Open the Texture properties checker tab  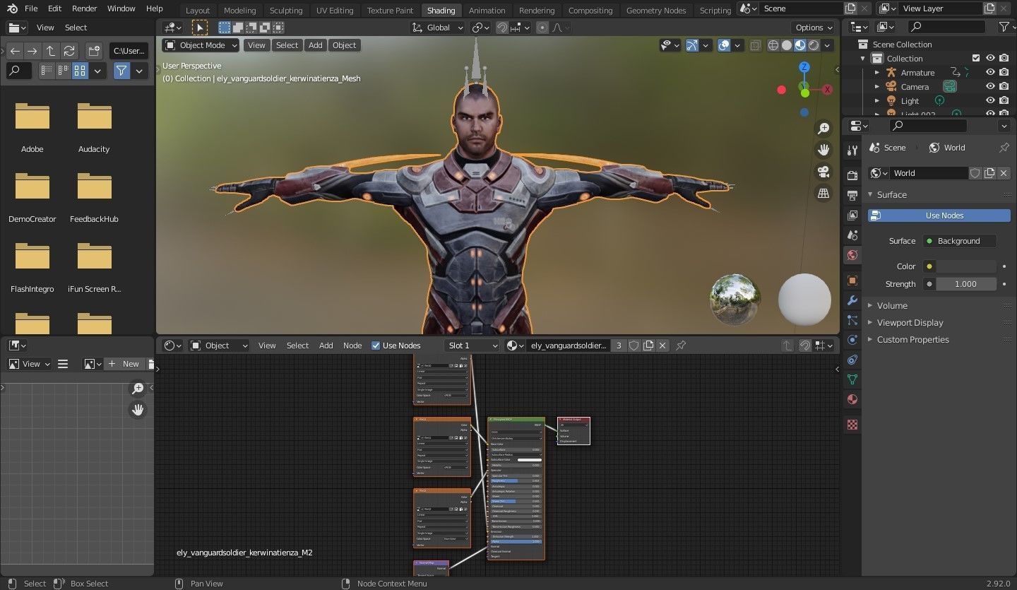(852, 425)
